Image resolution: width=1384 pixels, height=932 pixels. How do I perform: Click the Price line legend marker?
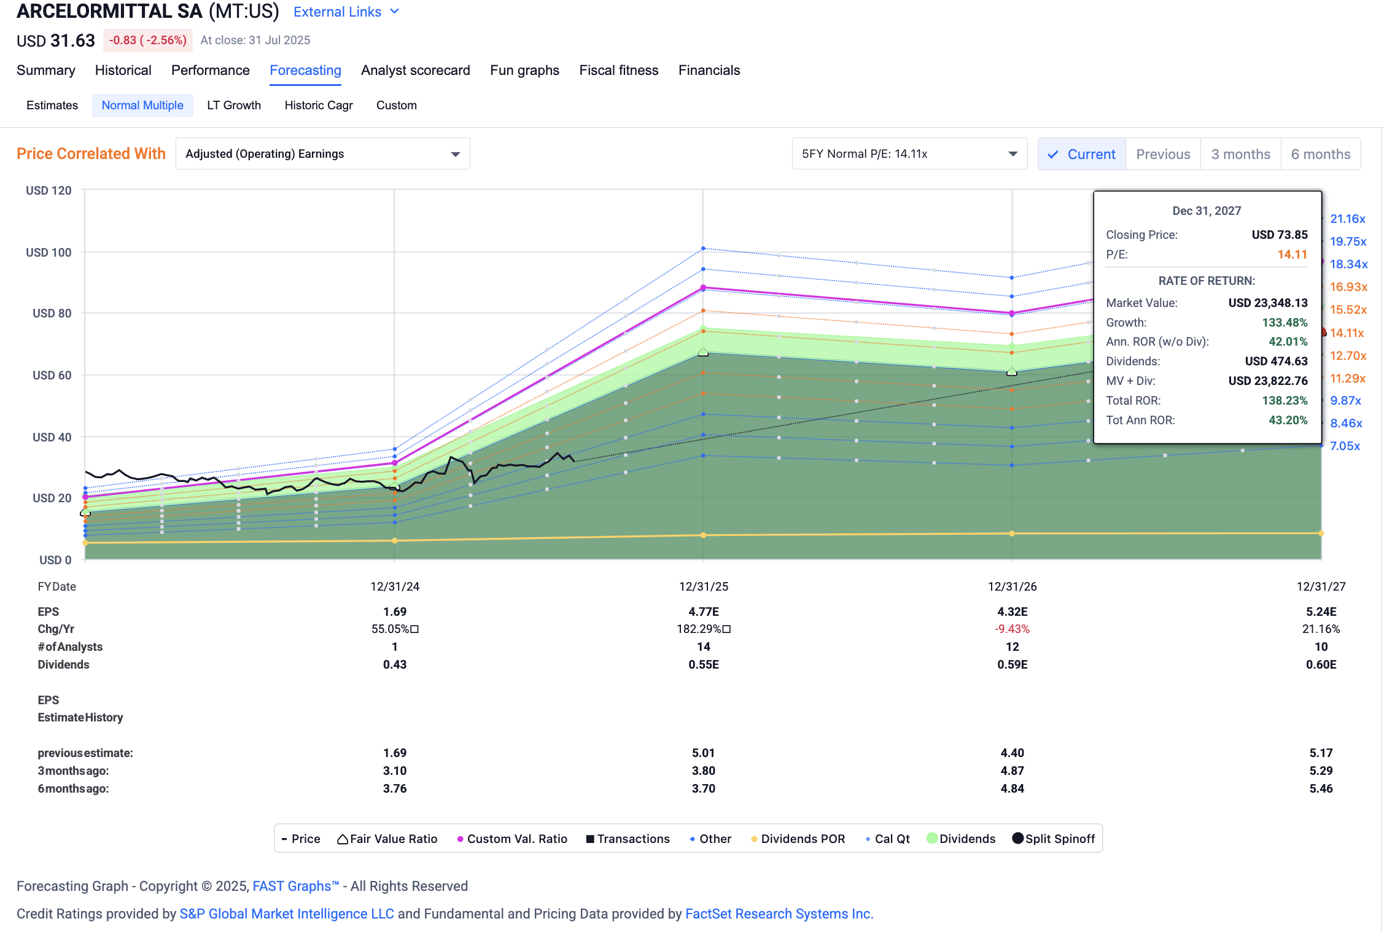pos(284,839)
